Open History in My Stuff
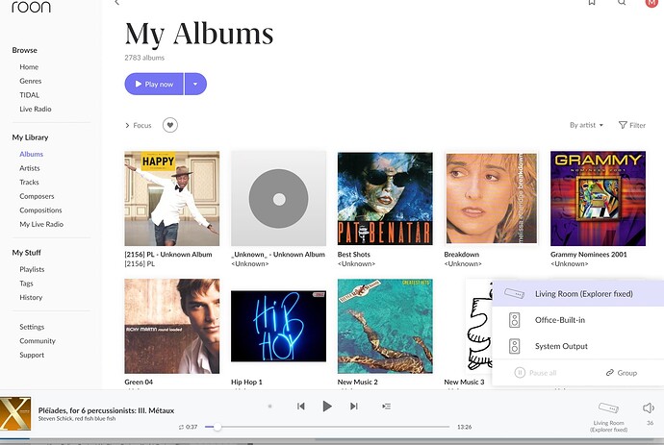The image size is (664, 445). [x=31, y=297]
